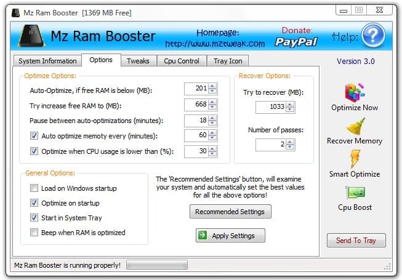The image size is (402, 280).
Task: Click the Mz Ram Booster RAM chip logo
Action: pos(31,36)
